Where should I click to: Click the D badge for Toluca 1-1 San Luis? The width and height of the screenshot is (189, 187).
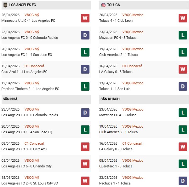[x=183, y=86]
